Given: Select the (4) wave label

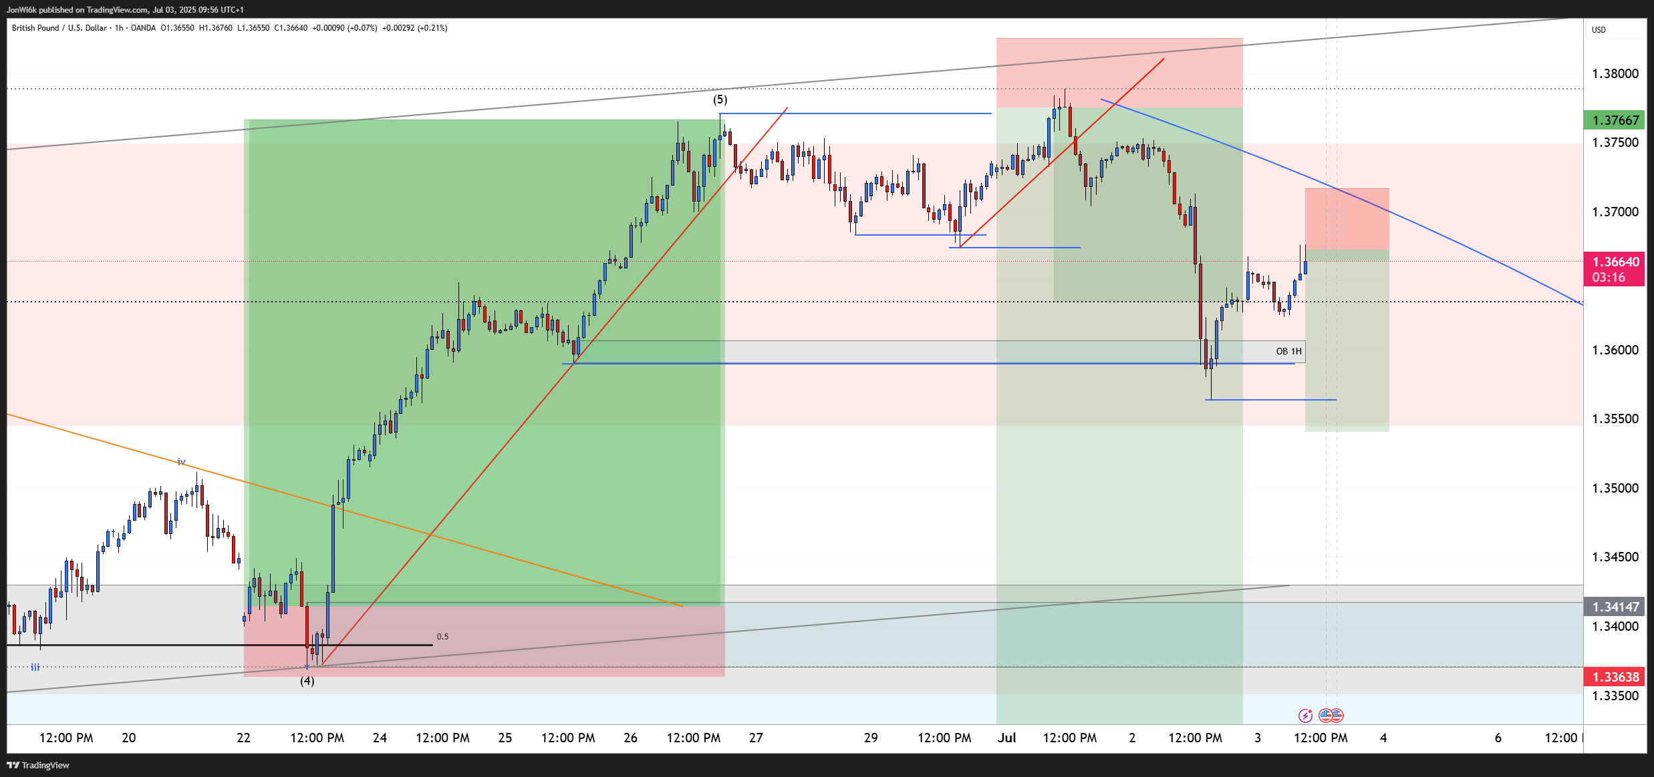Looking at the screenshot, I should tap(307, 681).
